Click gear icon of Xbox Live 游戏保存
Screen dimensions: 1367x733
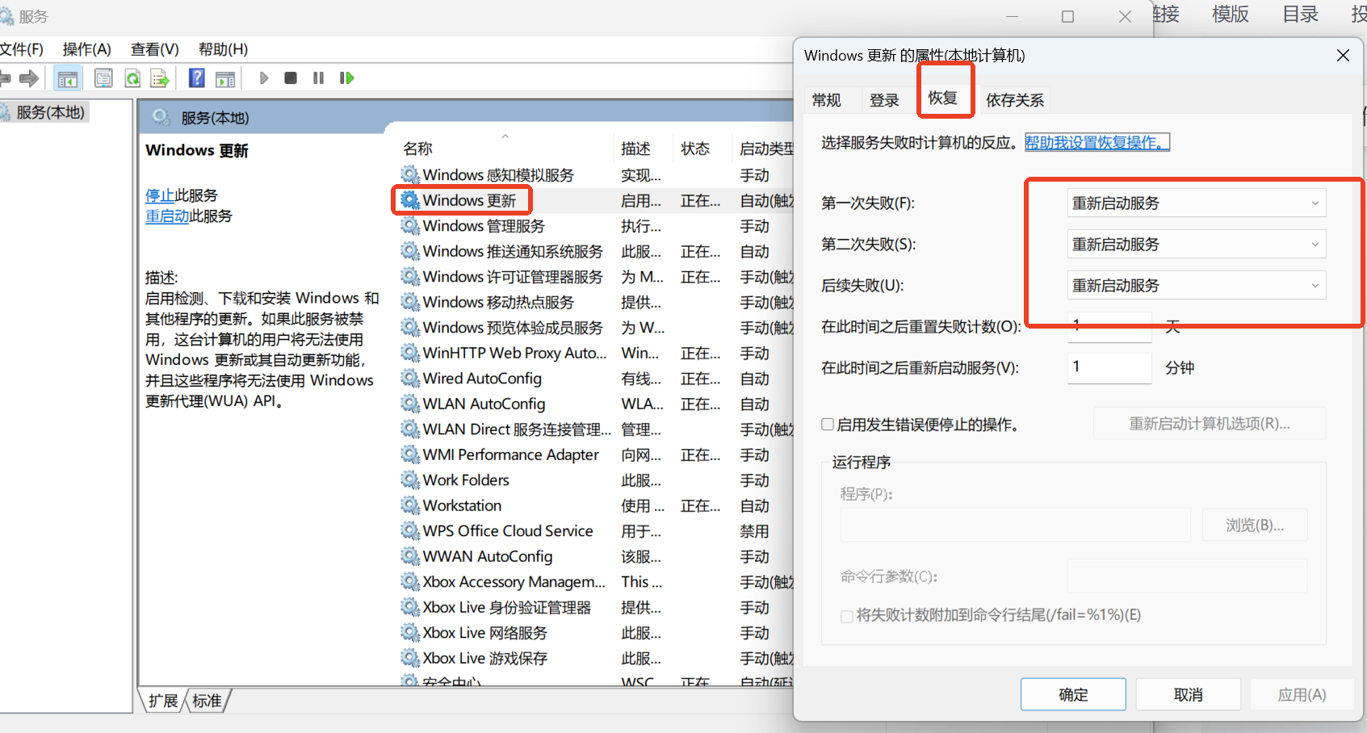tap(410, 658)
